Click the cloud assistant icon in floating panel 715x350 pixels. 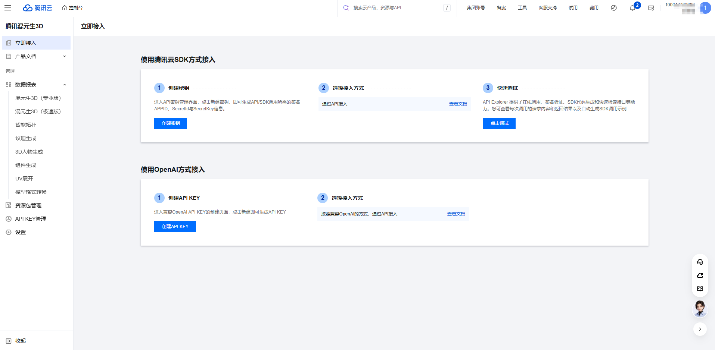[700, 275]
